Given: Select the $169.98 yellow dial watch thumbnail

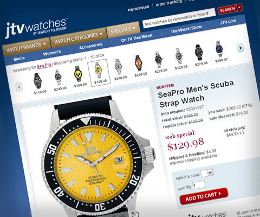Looking at the screenshot, I should click(x=79, y=76).
